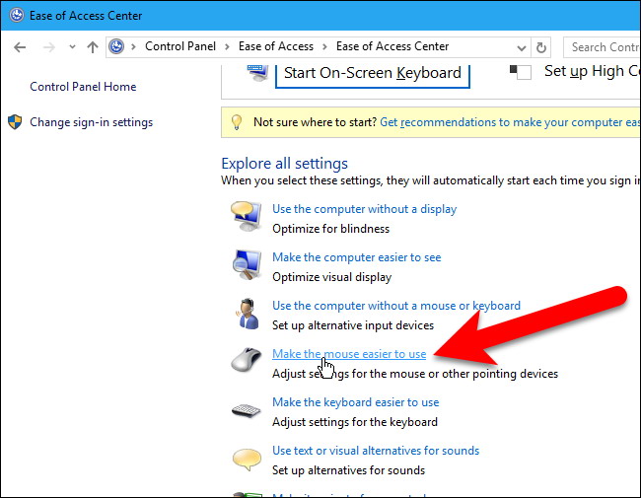Click the Up arrow navigation icon
Image resolution: width=641 pixels, height=498 pixels.
click(x=92, y=47)
